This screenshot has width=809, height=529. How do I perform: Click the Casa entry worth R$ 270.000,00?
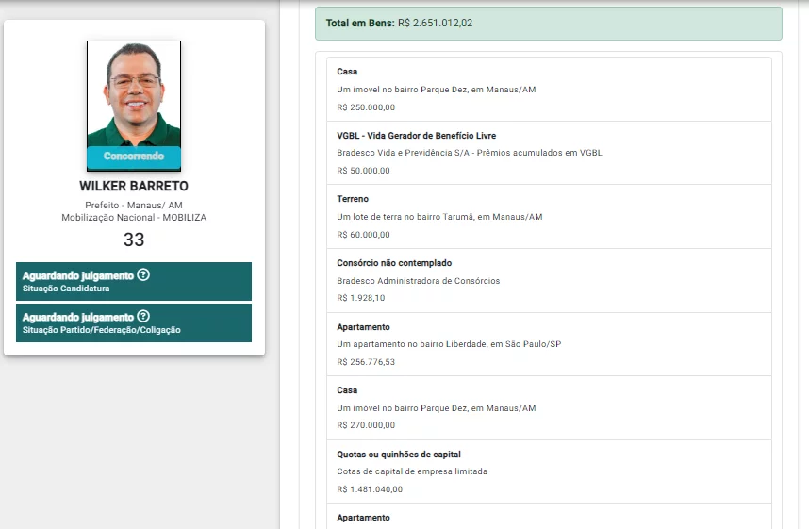(x=549, y=407)
